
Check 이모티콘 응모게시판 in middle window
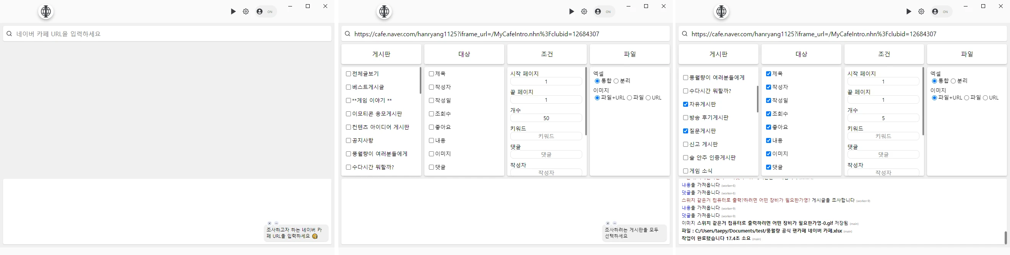348,114
